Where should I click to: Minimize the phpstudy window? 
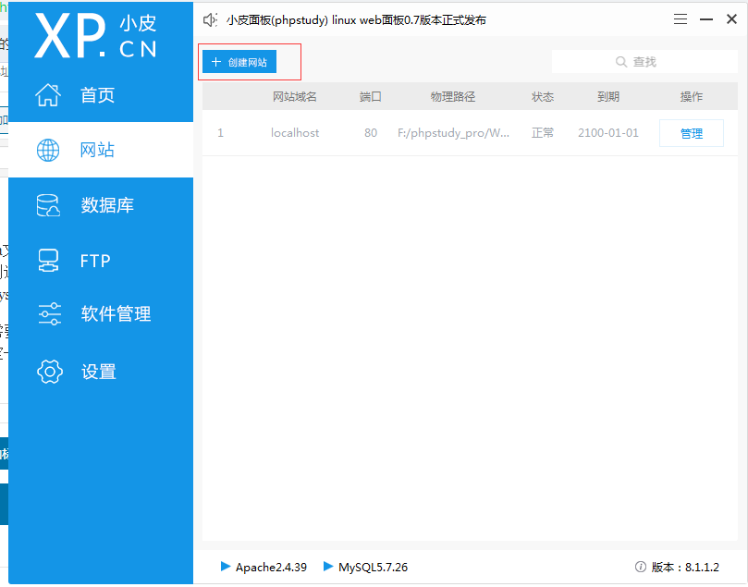pos(706,19)
